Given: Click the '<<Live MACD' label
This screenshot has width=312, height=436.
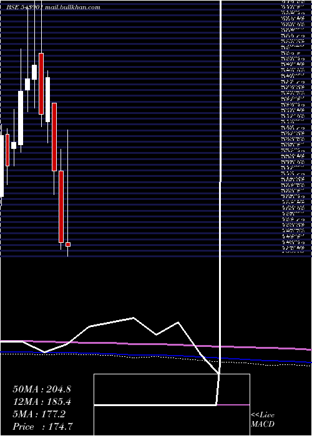Looking at the screenshot, I should click(x=263, y=420).
